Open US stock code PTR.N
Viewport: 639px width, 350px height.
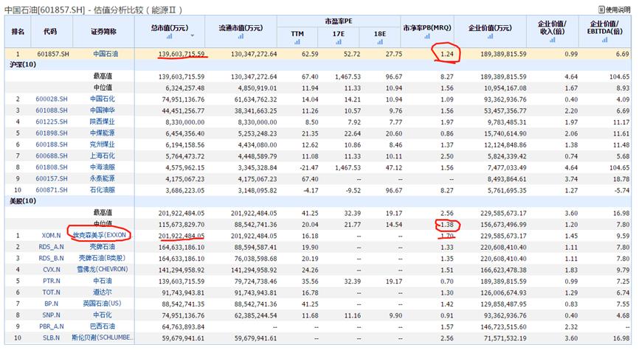click(x=52, y=281)
